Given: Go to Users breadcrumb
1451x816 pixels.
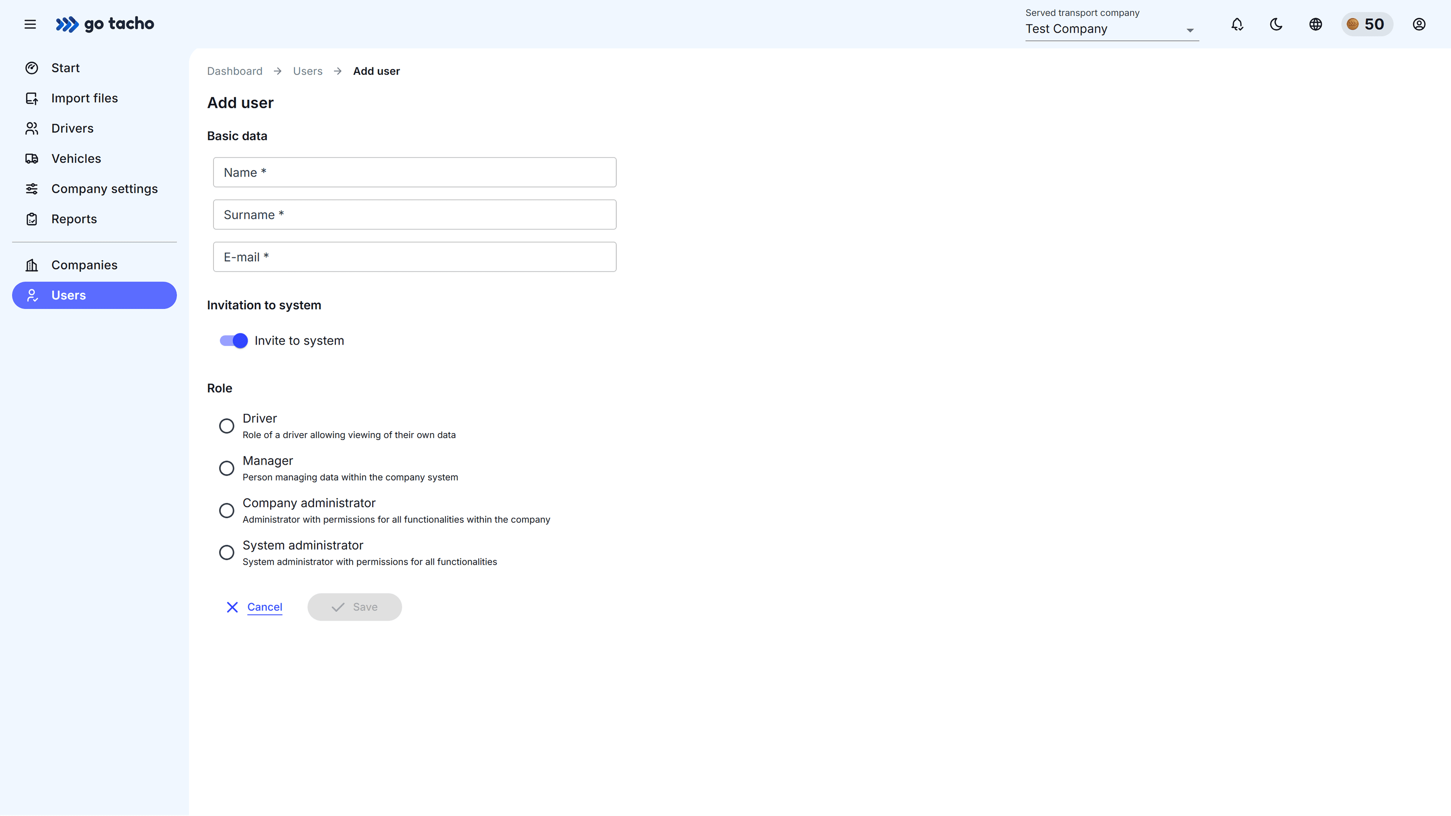Looking at the screenshot, I should pyautogui.click(x=308, y=71).
